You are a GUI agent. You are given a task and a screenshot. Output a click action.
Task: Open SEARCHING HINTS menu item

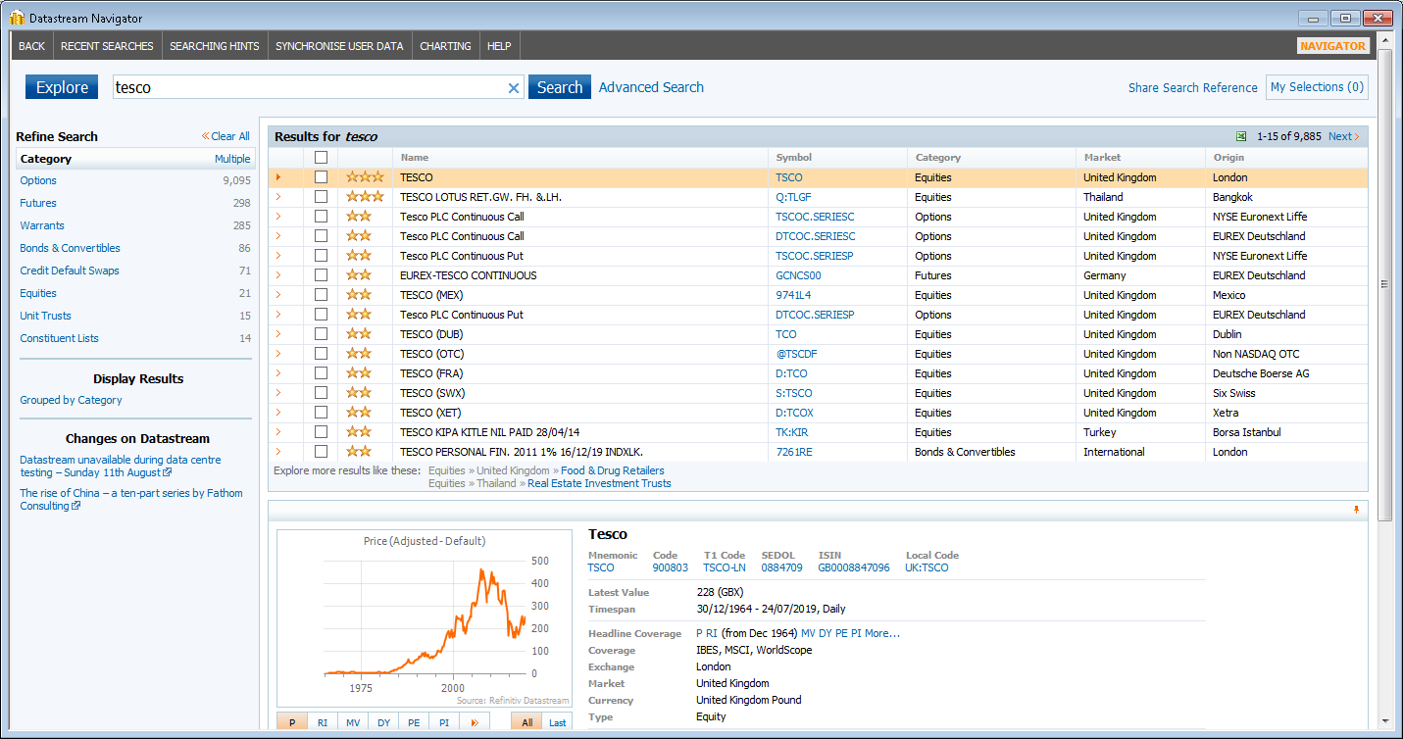(215, 46)
